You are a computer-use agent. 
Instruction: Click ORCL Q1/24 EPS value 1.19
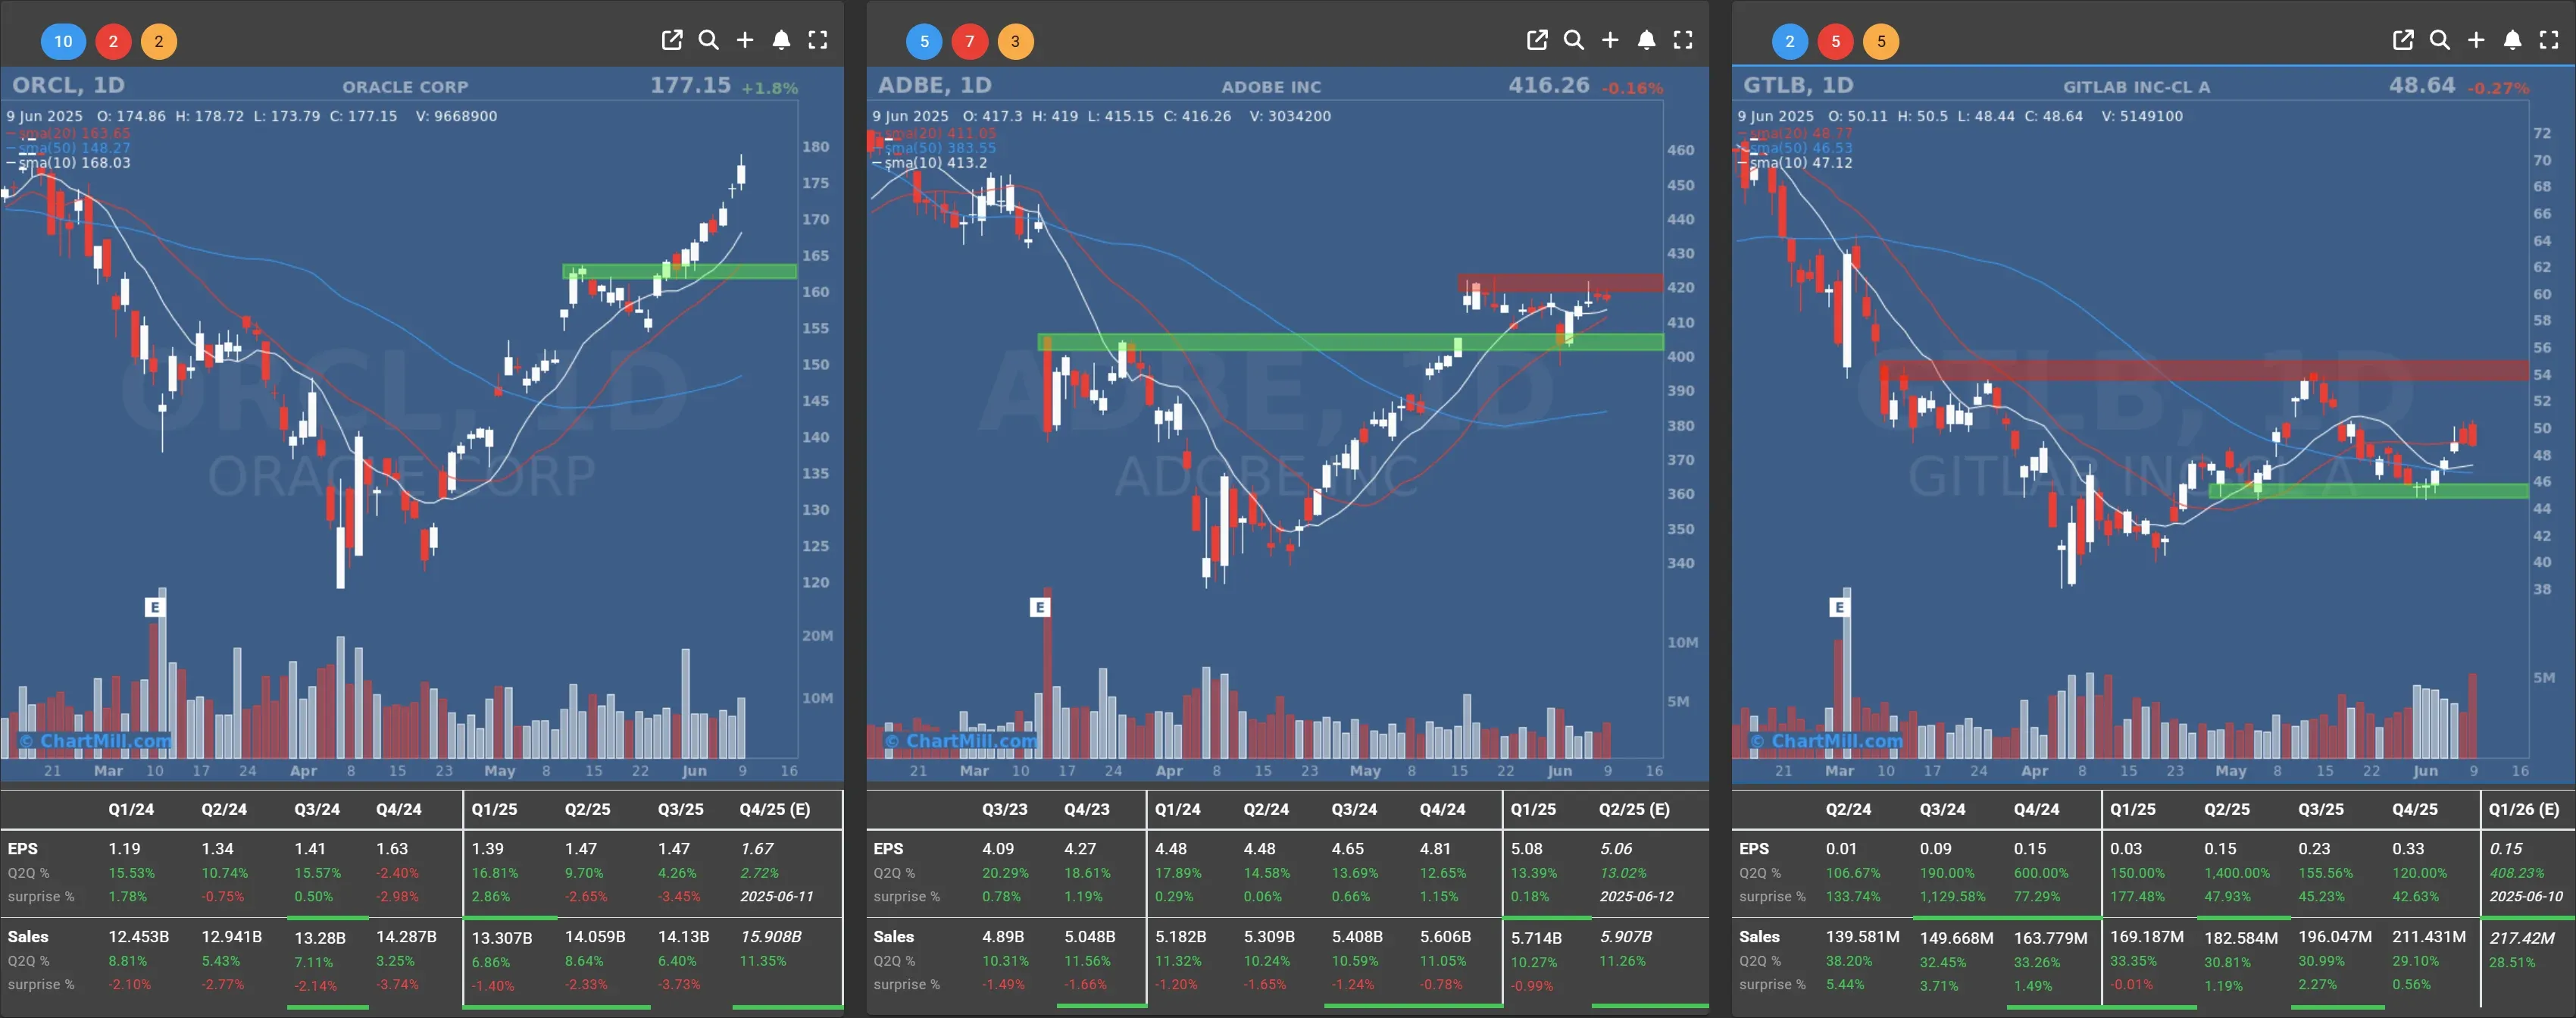(x=124, y=848)
